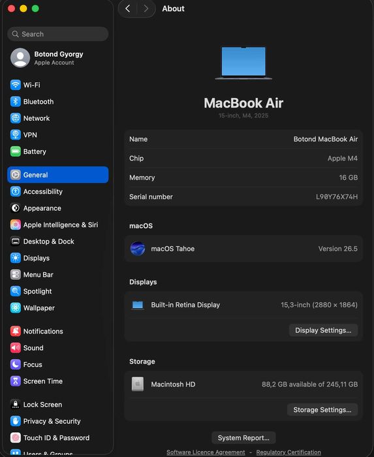Click Built-in Retina Display monitor icon
The image size is (374, 457).
point(138,305)
